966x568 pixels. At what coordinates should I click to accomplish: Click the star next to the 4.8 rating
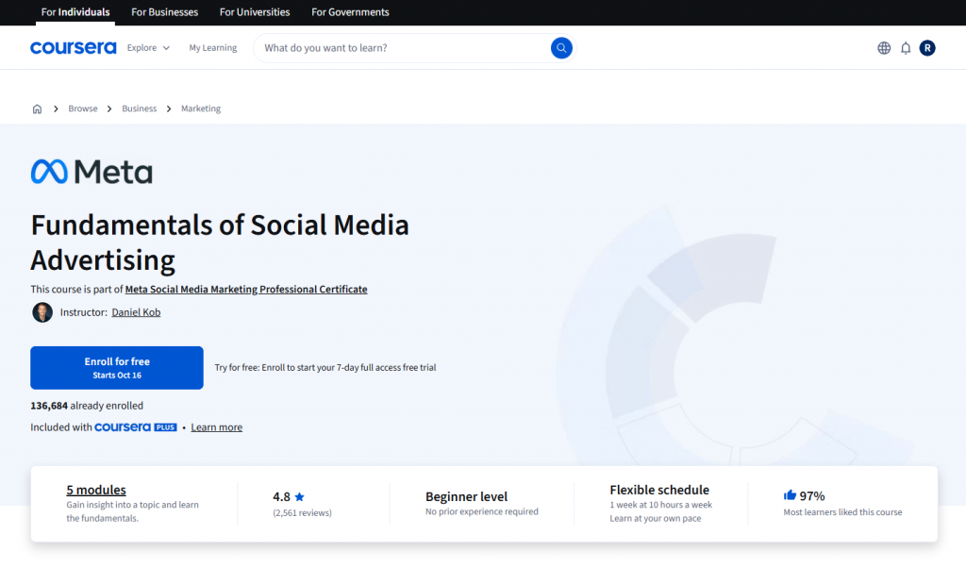299,495
